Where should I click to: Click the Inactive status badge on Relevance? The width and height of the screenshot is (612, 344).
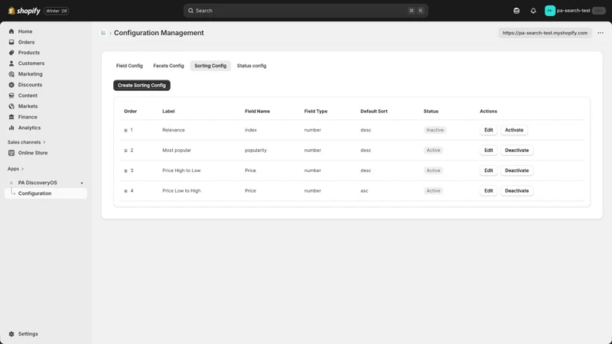435,130
